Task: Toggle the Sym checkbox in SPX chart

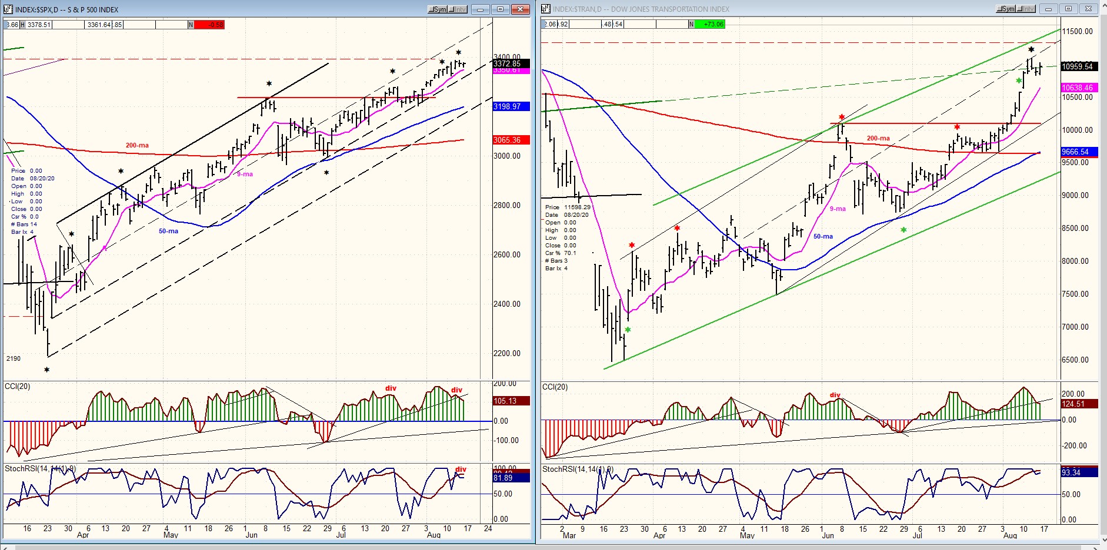Action: click(x=438, y=9)
